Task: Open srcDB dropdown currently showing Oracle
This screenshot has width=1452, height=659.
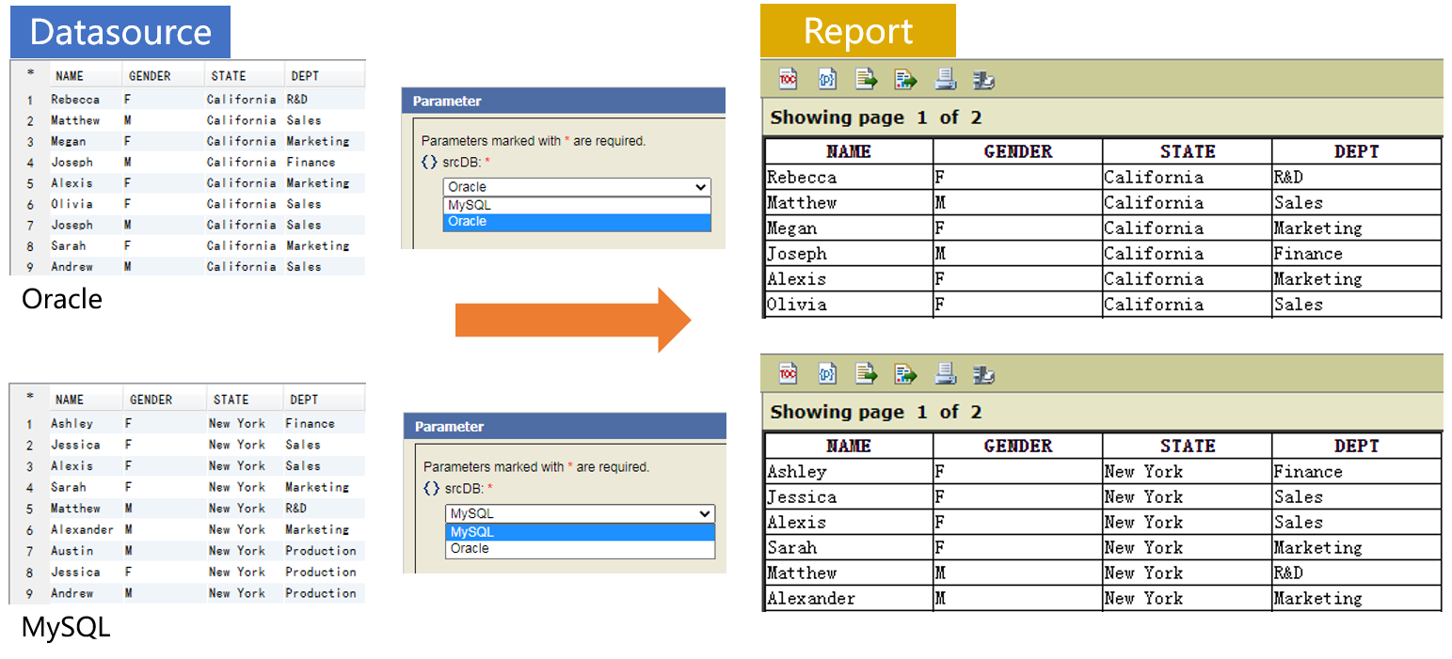Action: 577,187
